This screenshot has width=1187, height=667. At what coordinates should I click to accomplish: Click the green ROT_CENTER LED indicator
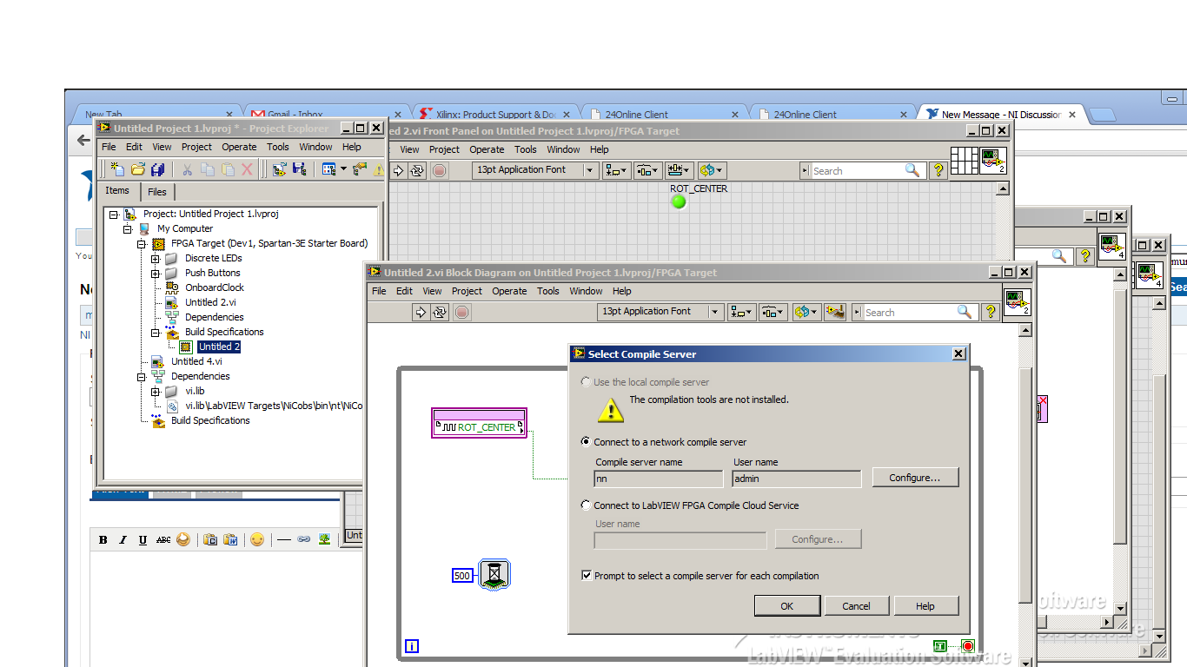pos(679,201)
